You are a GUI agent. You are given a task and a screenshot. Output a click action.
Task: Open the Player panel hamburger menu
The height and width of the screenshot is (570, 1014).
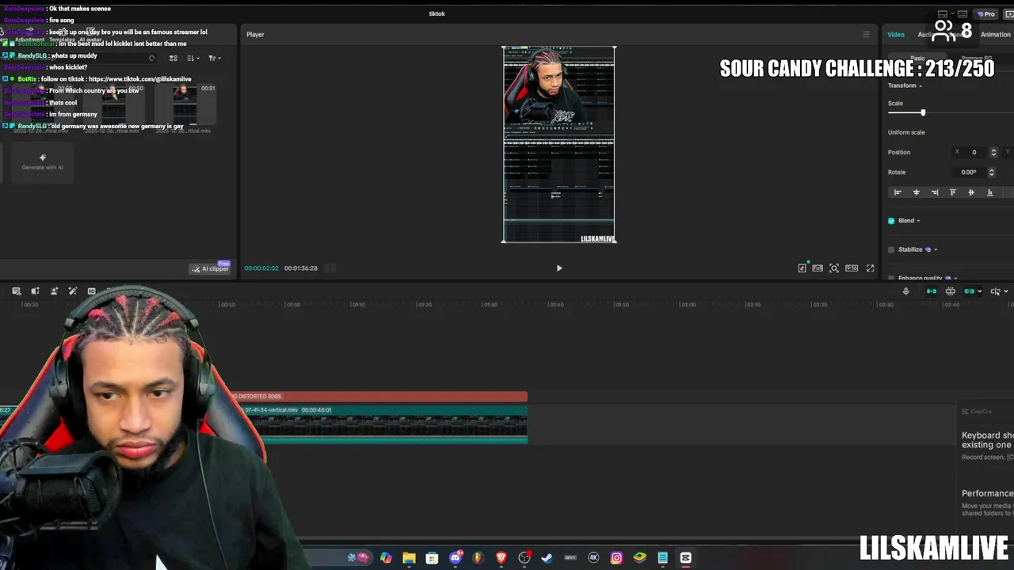866,34
